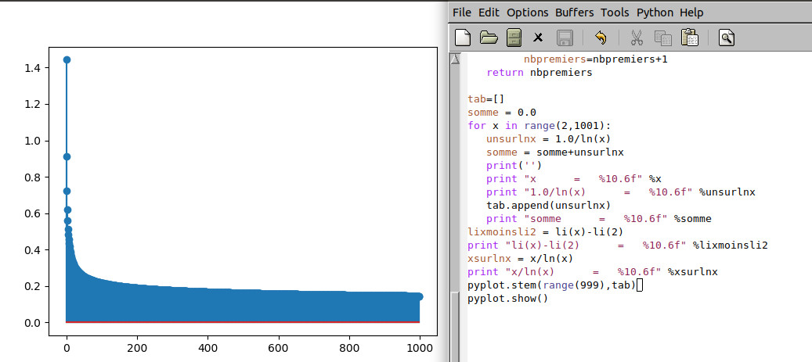The height and width of the screenshot is (362, 812).
Task: Search text using the magnifier icon
Action: click(726, 37)
